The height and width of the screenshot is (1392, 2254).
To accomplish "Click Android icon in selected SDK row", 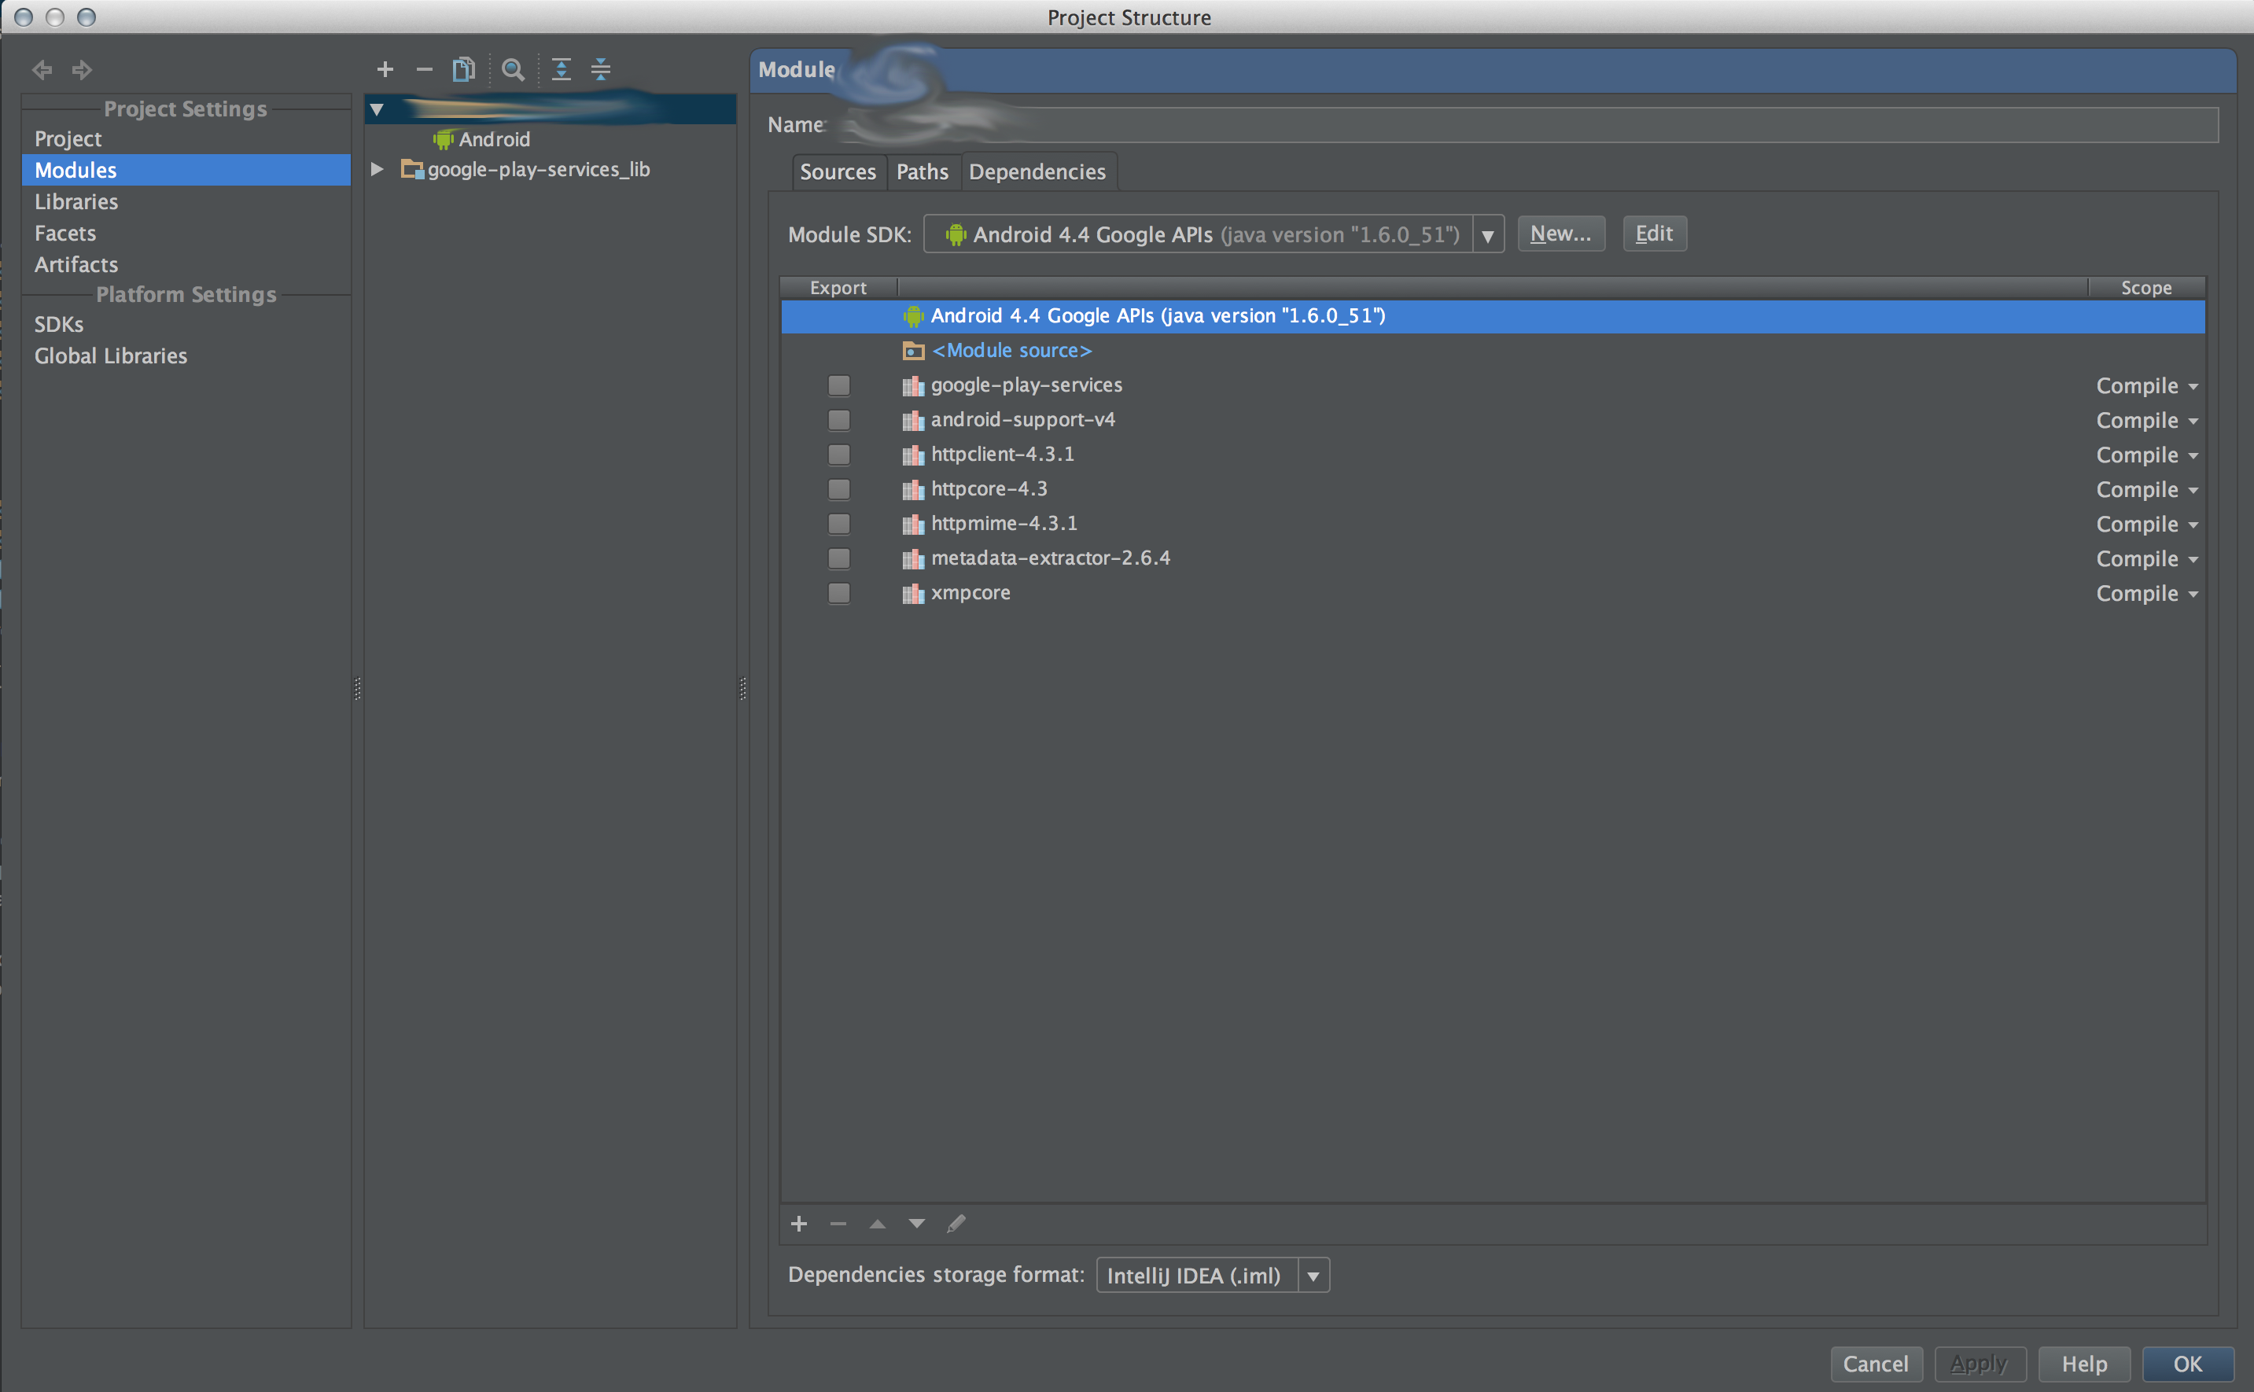I will click(x=913, y=316).
